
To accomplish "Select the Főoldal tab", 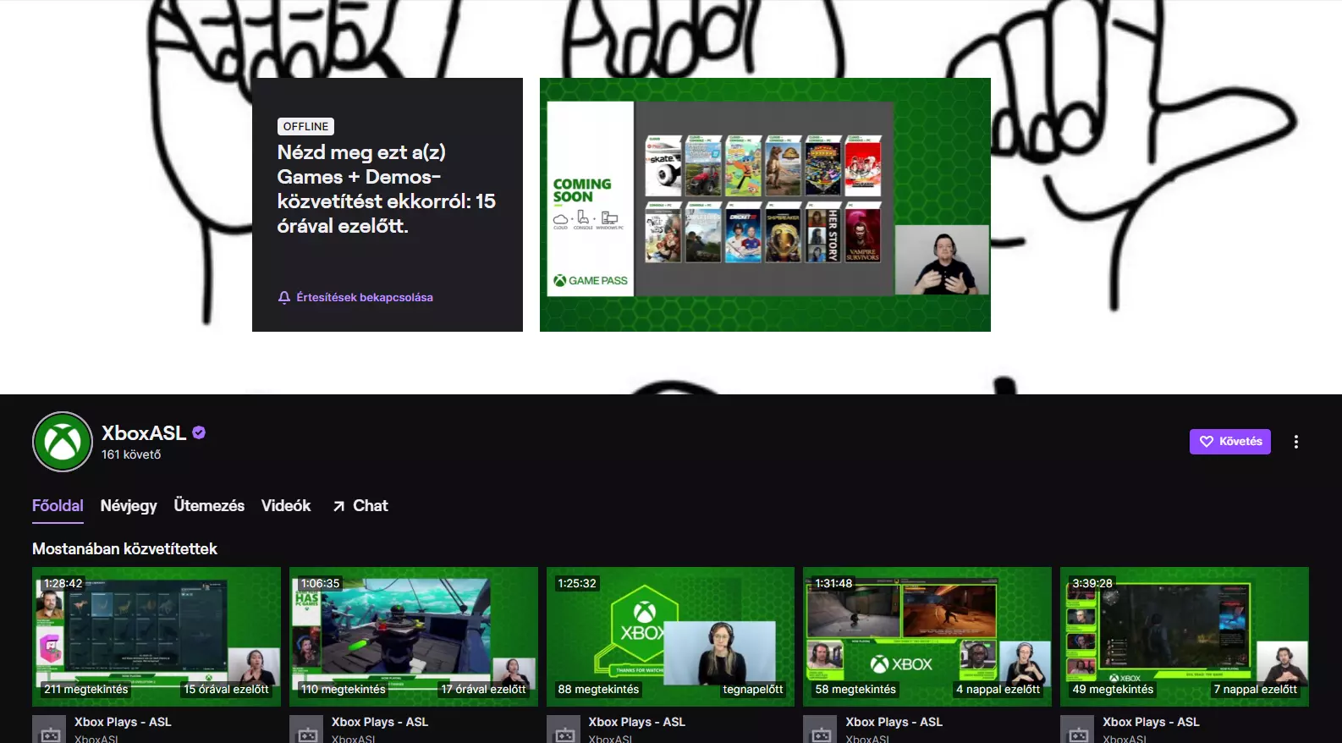I will [58, 506].
